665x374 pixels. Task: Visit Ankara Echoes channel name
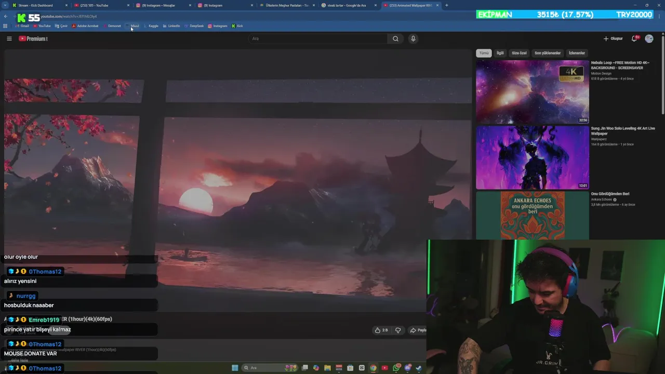601,199
